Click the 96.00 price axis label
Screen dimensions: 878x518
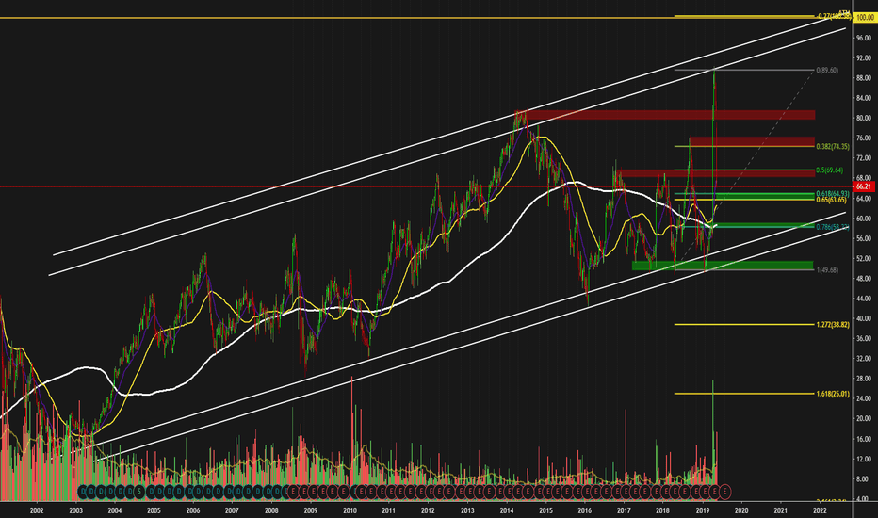(x=863, y=38)
